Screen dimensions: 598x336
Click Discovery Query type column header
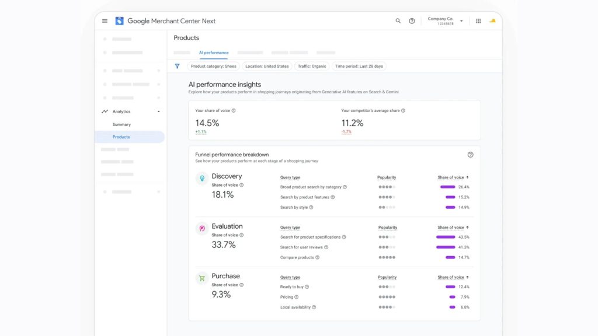coord(290,177)
